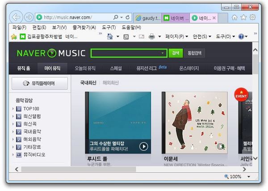Viewport: 268px width, 191px height.
Task: Open the 보기(V) menu
Action: click(x=59, y=27)
